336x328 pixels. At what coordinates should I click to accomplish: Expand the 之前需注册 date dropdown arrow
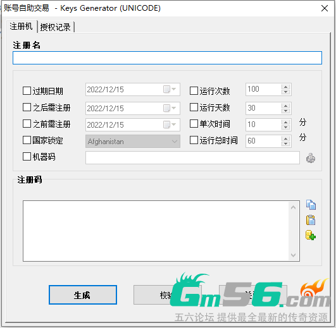click(174, 125)
